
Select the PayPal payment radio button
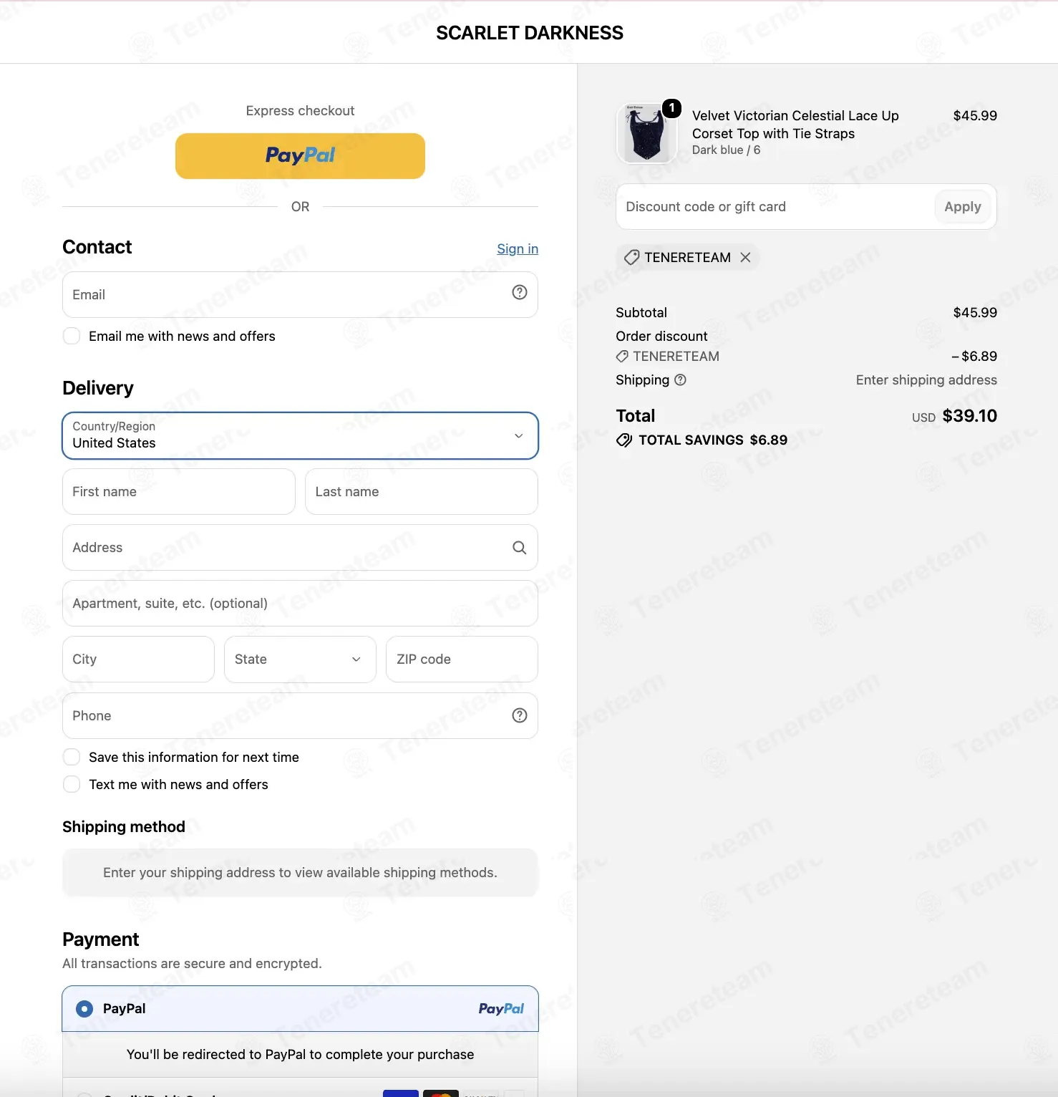point(84,1009)
